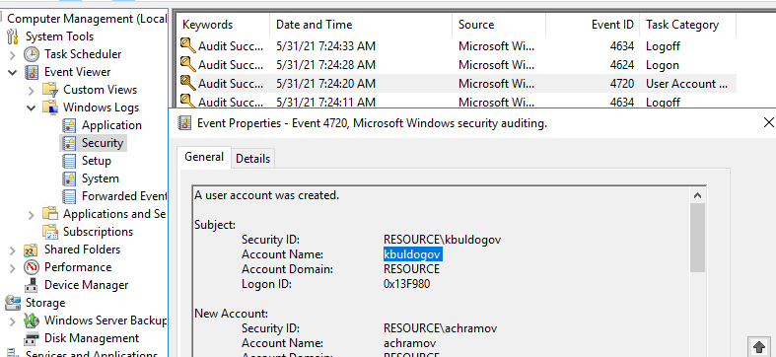The image size is (776, 357).
Task: Click Logon ID value 0x13F980
Action: coord(407,284)
